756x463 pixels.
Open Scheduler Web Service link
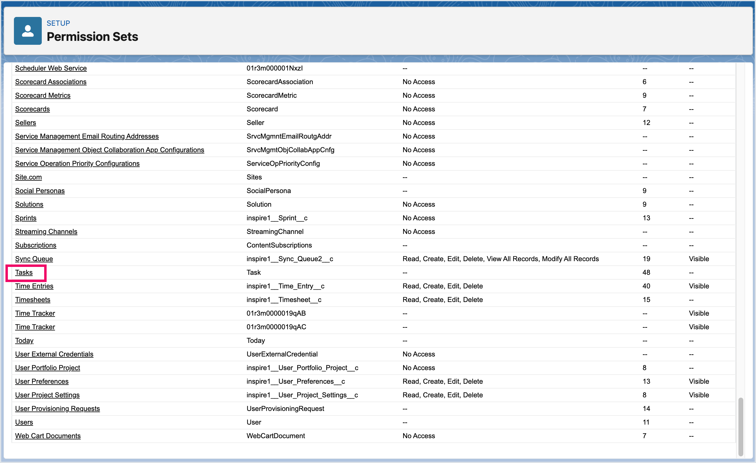[x=51, y=68]
